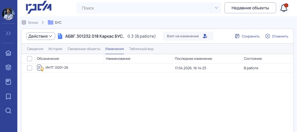Open notifications bell
The image size is (297, 132).
(284, 8)
